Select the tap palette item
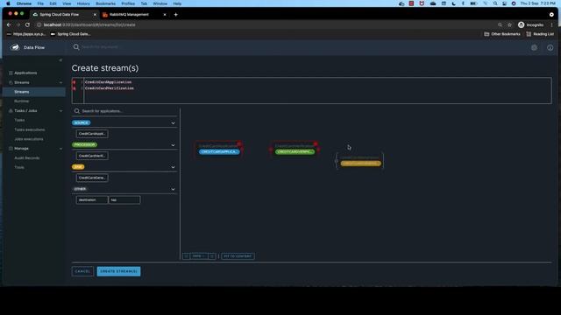Image resolution: width=561 pixels, height=315 pixels. tap(124, 200)
